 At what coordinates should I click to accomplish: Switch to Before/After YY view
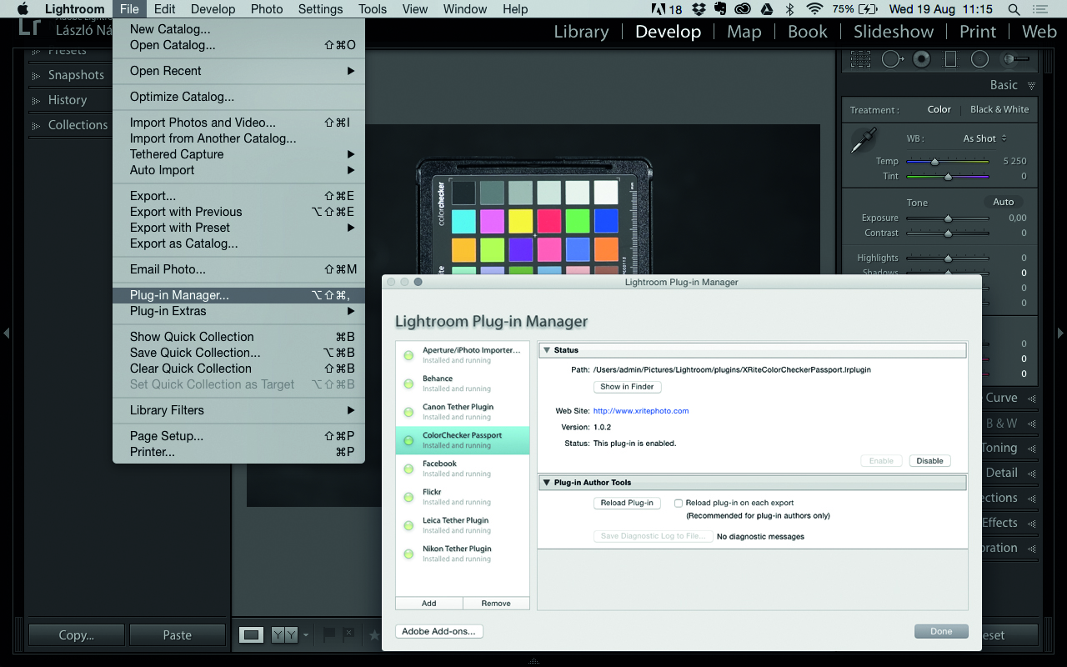285,635
